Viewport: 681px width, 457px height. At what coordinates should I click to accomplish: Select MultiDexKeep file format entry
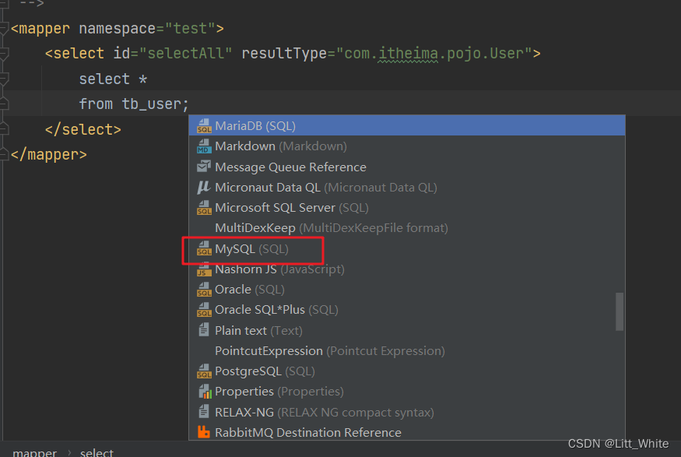pyautogui.click(x=407, y=228)
